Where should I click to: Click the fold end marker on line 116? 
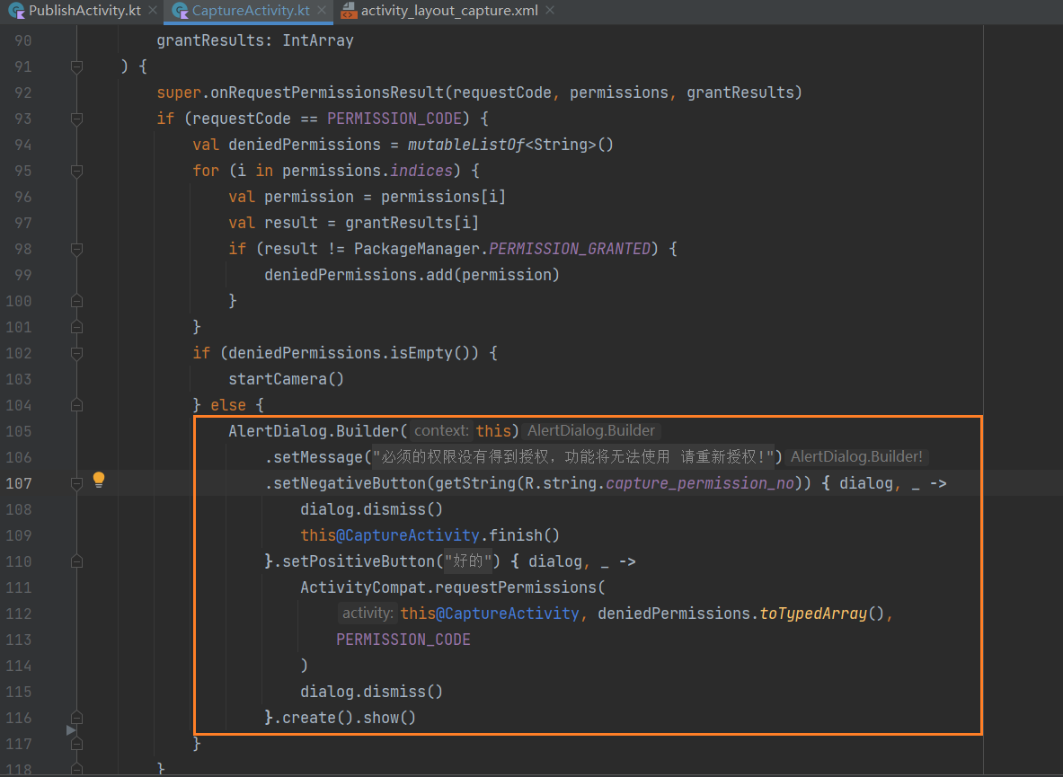pyautogui.click(x=76, y=718)
